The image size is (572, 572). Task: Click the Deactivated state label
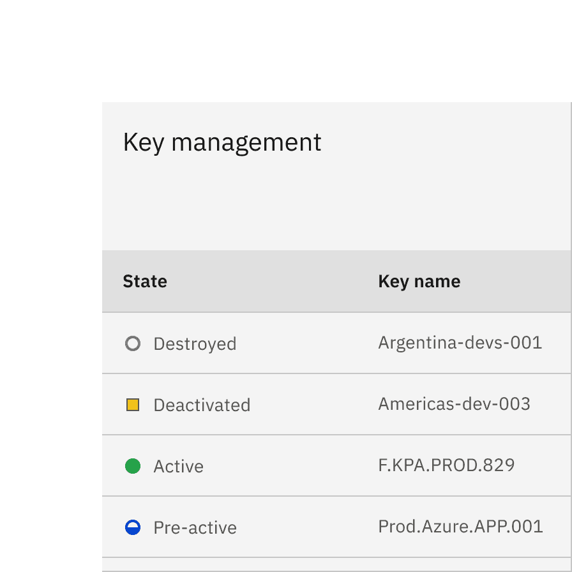coord(202,405)
